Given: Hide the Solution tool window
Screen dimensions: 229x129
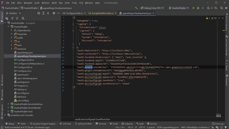Looking at the screenshot, I should point(58,13).
